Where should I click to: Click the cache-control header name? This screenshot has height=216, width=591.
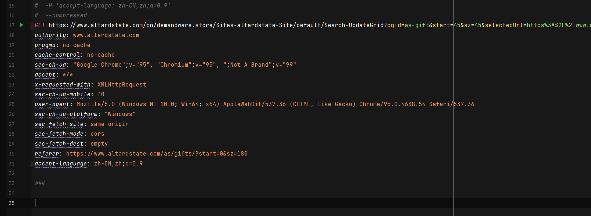[57, 55]
